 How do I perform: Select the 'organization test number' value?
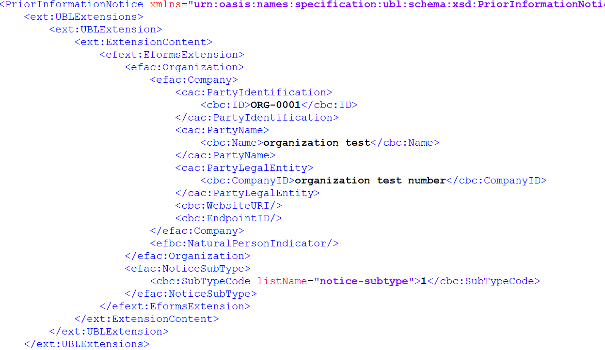click(x=370, y=181)
